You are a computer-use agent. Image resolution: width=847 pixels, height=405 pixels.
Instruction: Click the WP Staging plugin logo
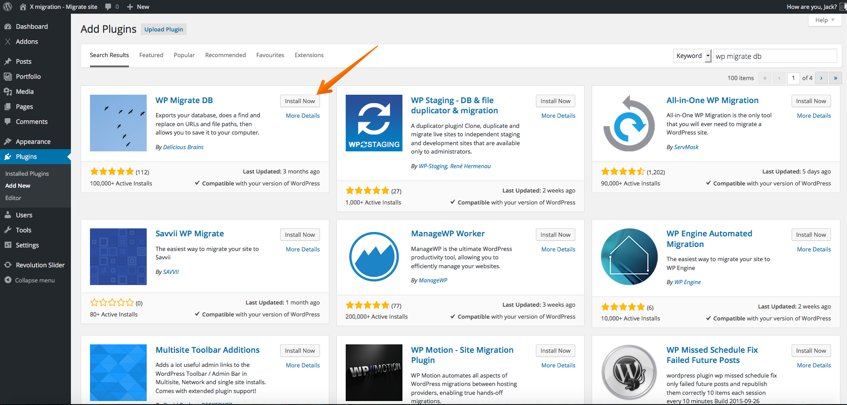[374, 123]
